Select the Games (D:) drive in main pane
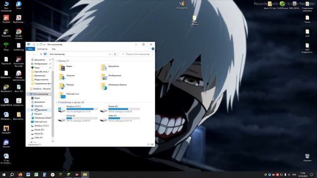 coord(120,109)
